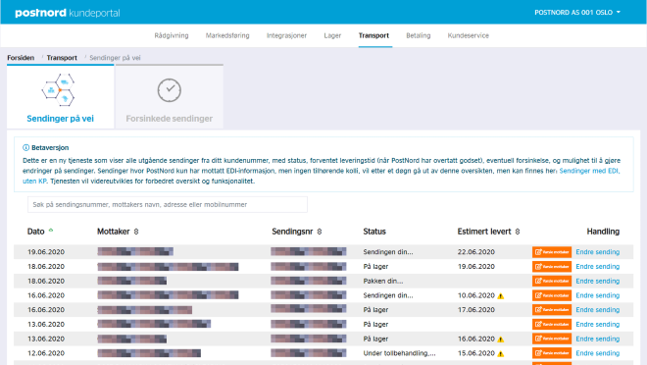Sort the Mottaker column
Viewport: 647px width, 365px height.
tap(136, 232)
